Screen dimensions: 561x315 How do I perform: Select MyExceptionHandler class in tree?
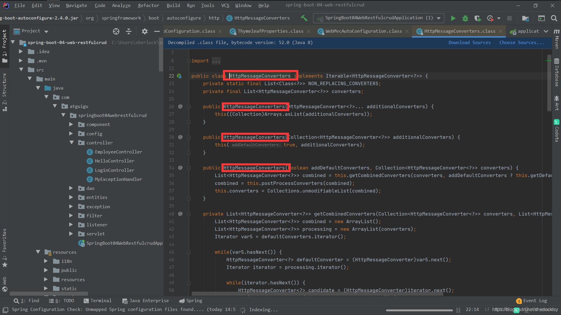pyautogui.click(x=115, y=179)
